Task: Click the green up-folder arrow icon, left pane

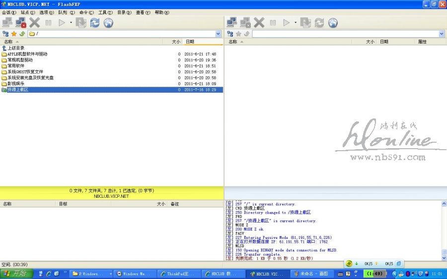Action: [x=22, y=34]
